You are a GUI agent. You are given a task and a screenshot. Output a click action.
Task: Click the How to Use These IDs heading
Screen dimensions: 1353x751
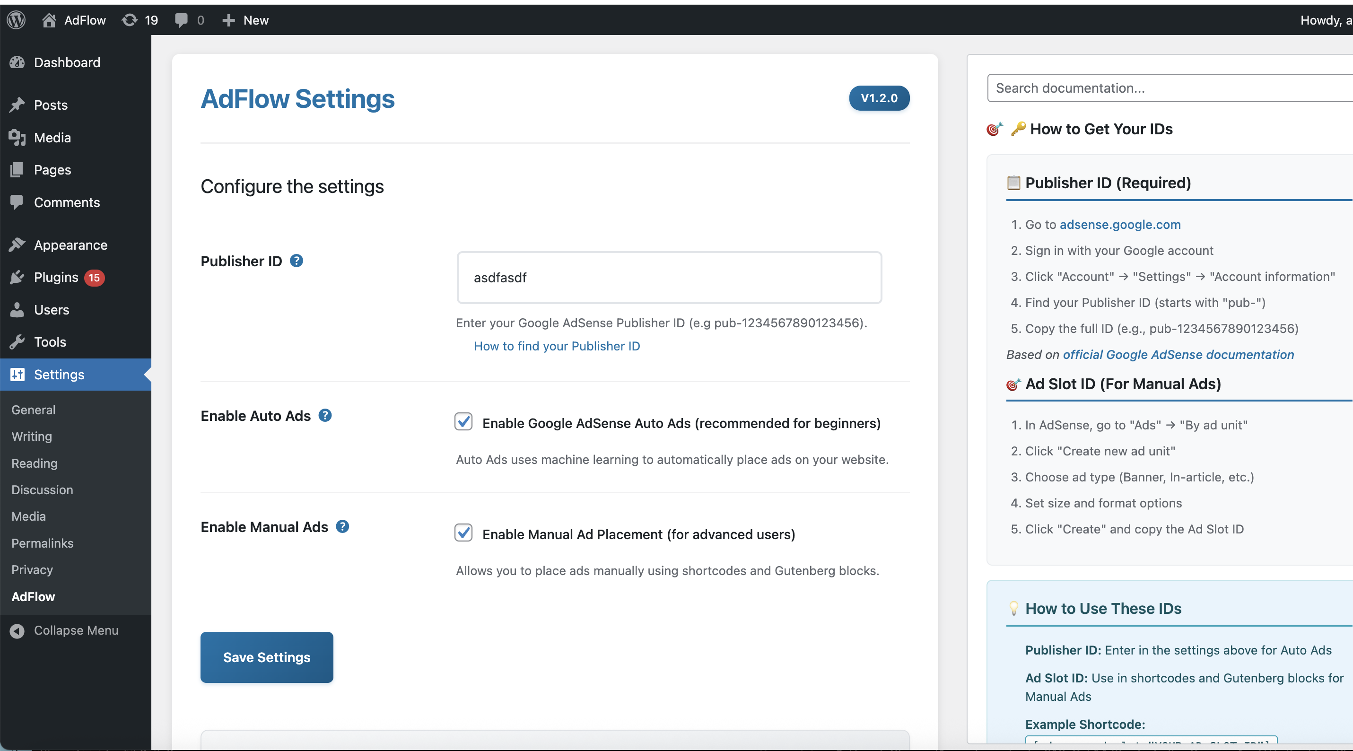[x=1103, y=608]
